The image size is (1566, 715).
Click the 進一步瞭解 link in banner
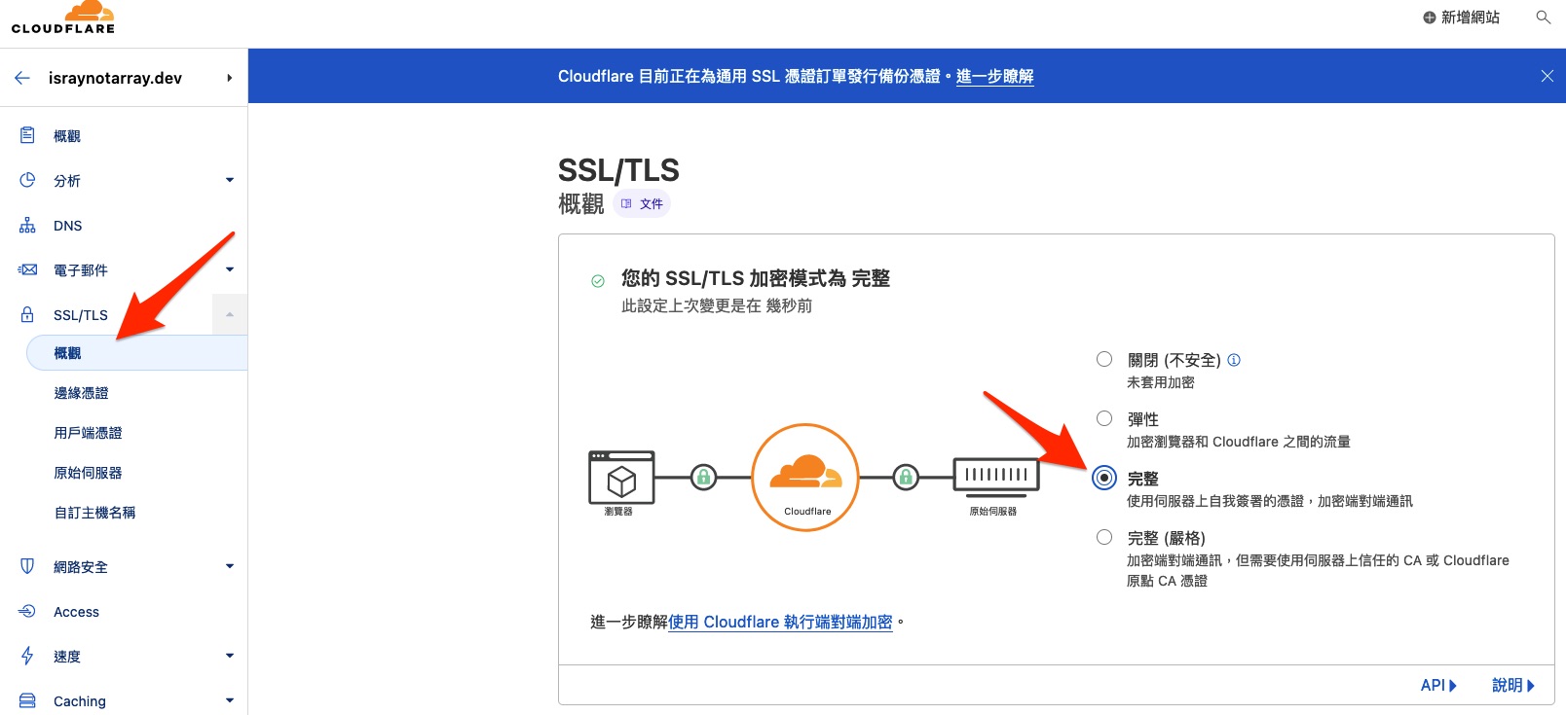pyautogui.click(x=994, y=76)
